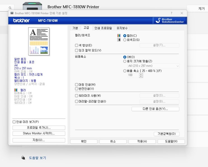Select scaling Off(O) radio button
Image resolution: width=208 pixels, height=167 pixels.
[125, 57]
